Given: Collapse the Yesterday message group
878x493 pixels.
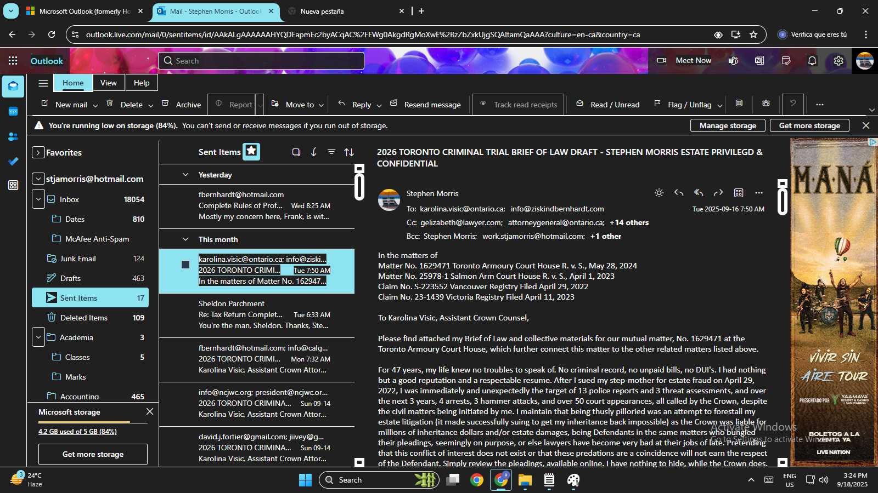Looking at the screenshot, I should [185, 175].
